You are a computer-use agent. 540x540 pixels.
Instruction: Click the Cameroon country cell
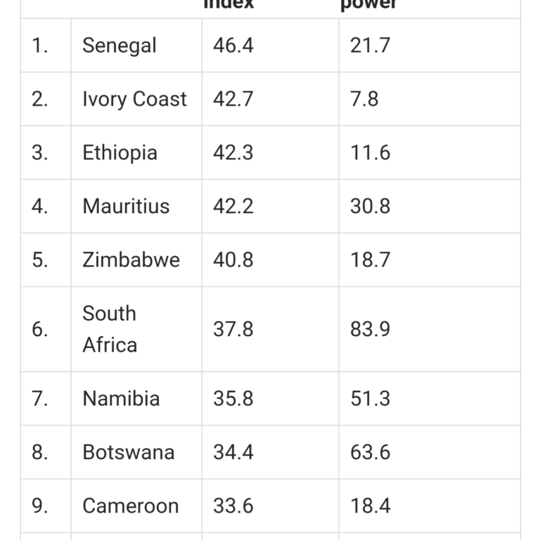(x=130, y=506)
